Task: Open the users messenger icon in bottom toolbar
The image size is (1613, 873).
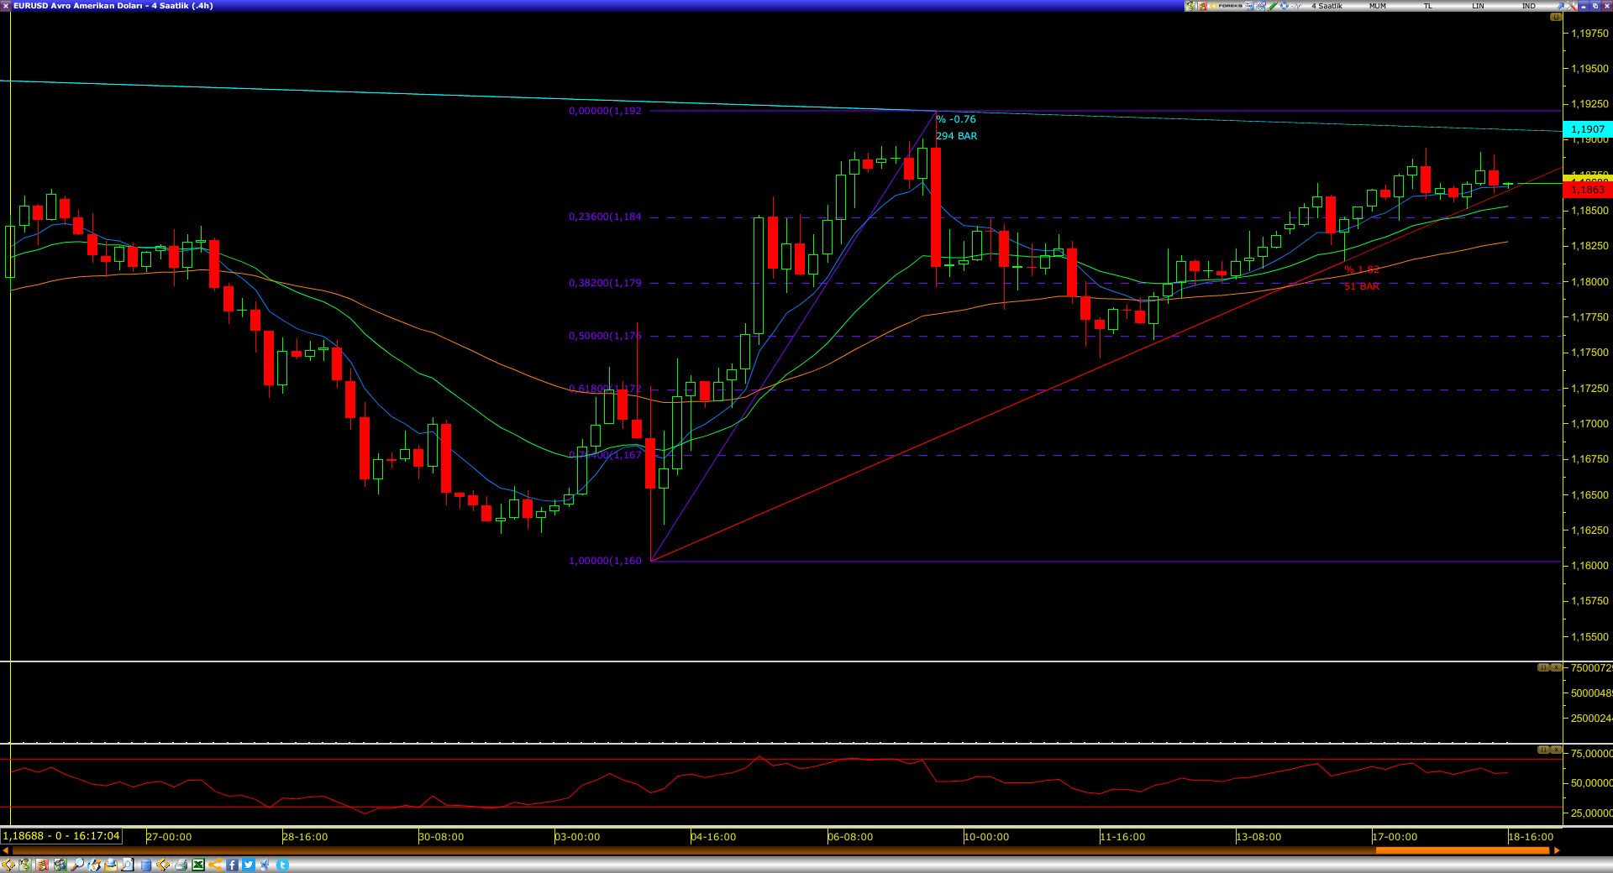Action: pyautogui.click(x=60, y=865)
